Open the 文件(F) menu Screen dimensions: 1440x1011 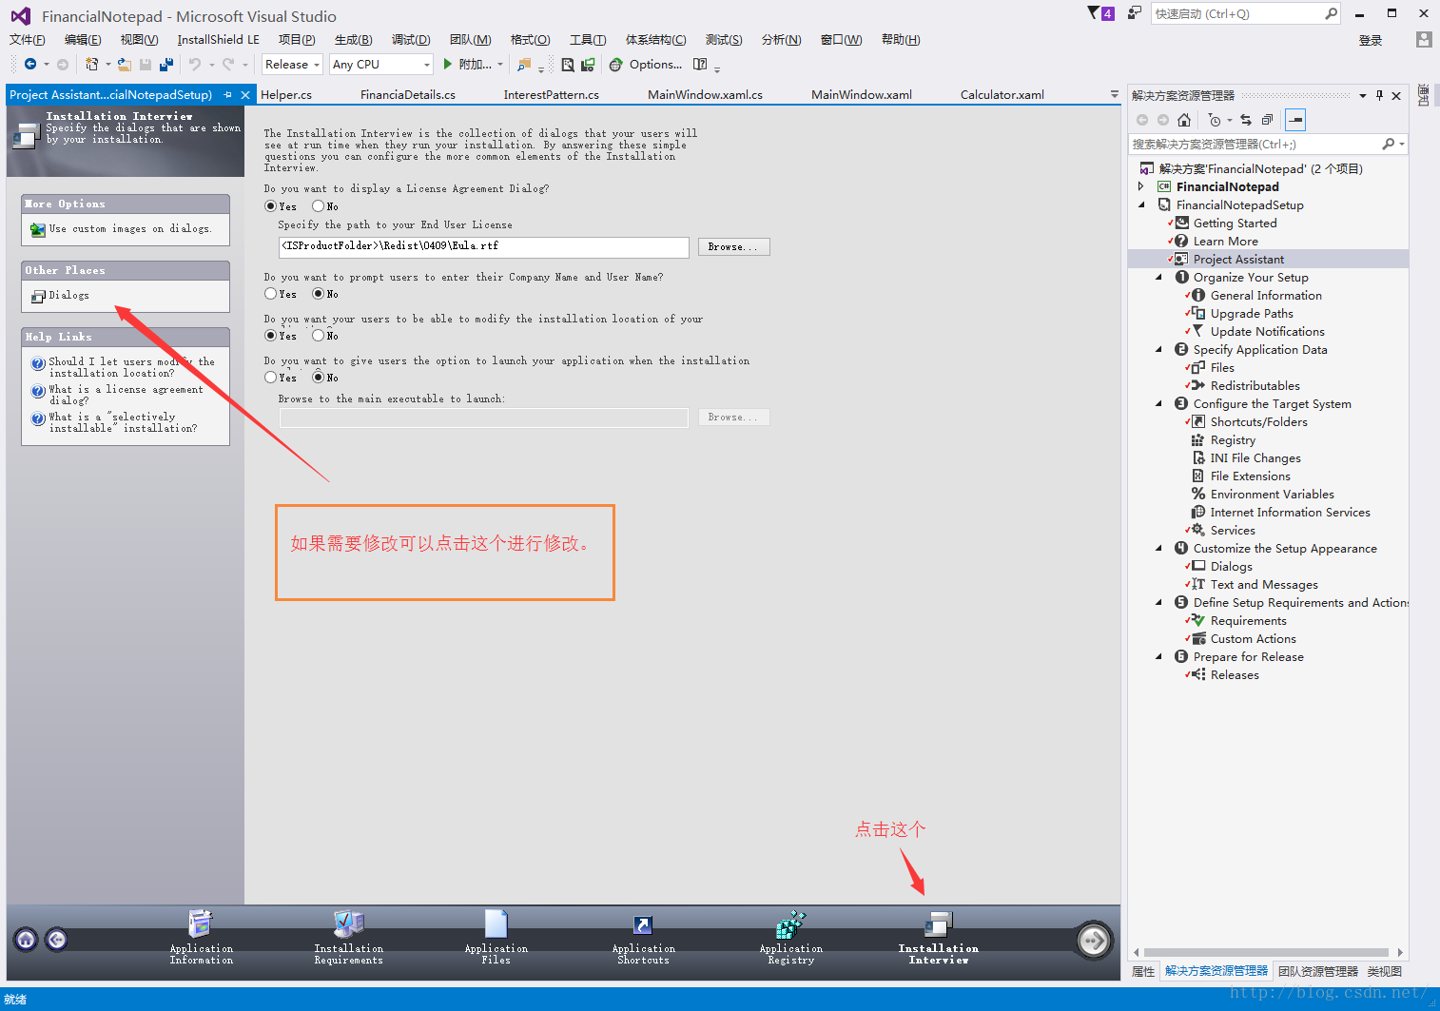point(28,40)
